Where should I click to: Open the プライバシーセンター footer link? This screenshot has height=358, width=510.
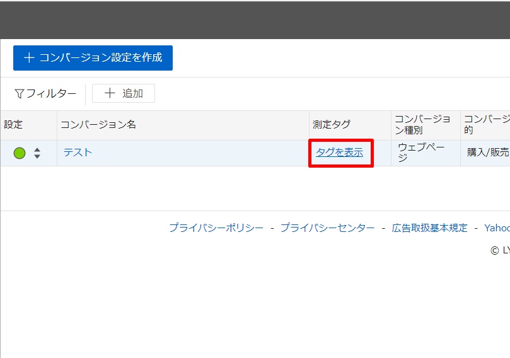(x=327, y=228)
